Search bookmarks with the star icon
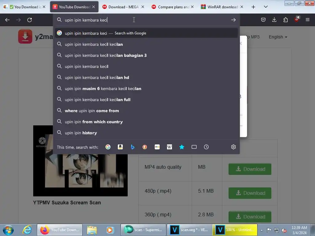The width and height of the screenshot is (315, 236). (x=182, y=147)
